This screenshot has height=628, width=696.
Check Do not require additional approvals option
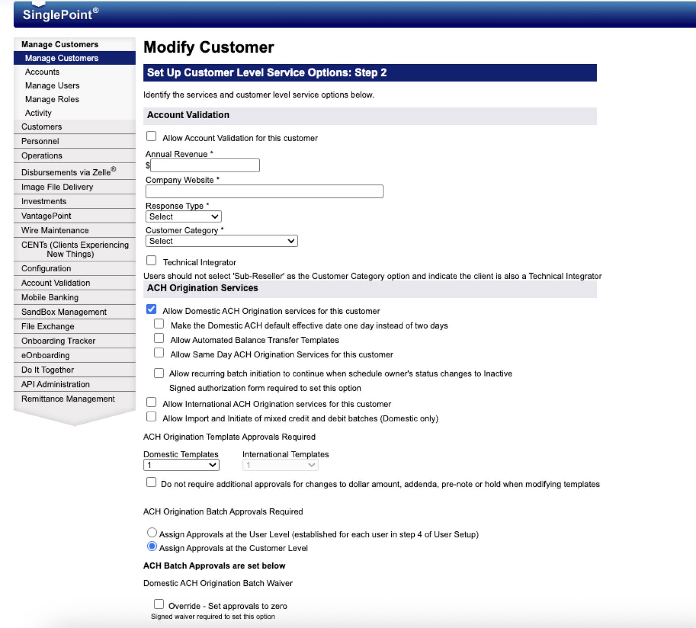pos(152,482)
